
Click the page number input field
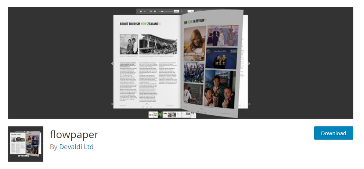pos(191,11)
